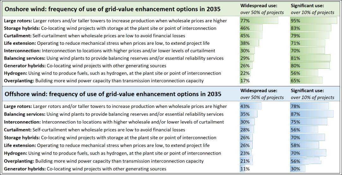Select the offshore Generator hybrids 30% bar
The width and height of the screenshot is (342, 175).
pyautogui.click(x=298, y=169)
